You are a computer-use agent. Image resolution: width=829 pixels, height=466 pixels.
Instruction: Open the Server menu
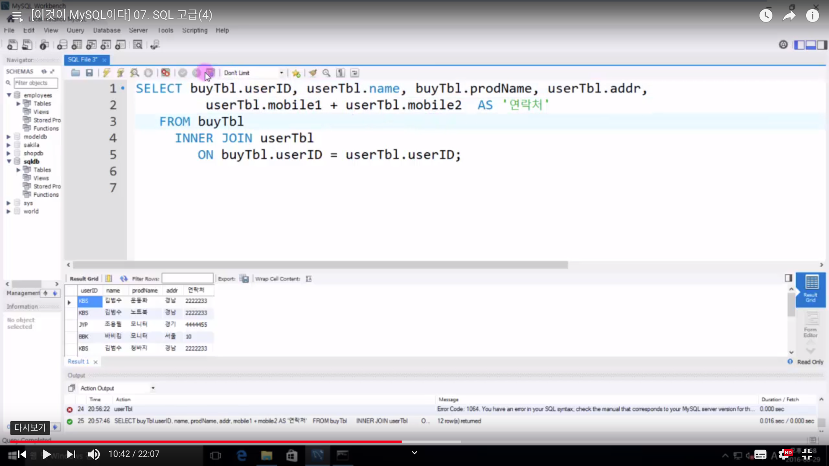click(138, 30)
